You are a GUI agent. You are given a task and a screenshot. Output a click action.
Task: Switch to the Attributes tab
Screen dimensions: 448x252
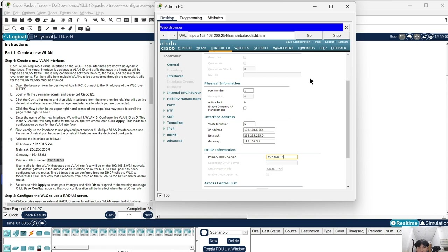(x=215, y=18)
